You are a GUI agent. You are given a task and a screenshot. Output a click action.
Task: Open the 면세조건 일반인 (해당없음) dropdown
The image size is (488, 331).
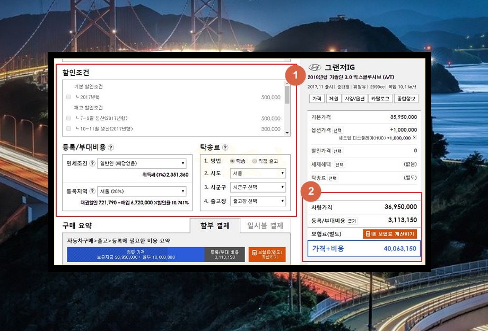pos(142,163)
